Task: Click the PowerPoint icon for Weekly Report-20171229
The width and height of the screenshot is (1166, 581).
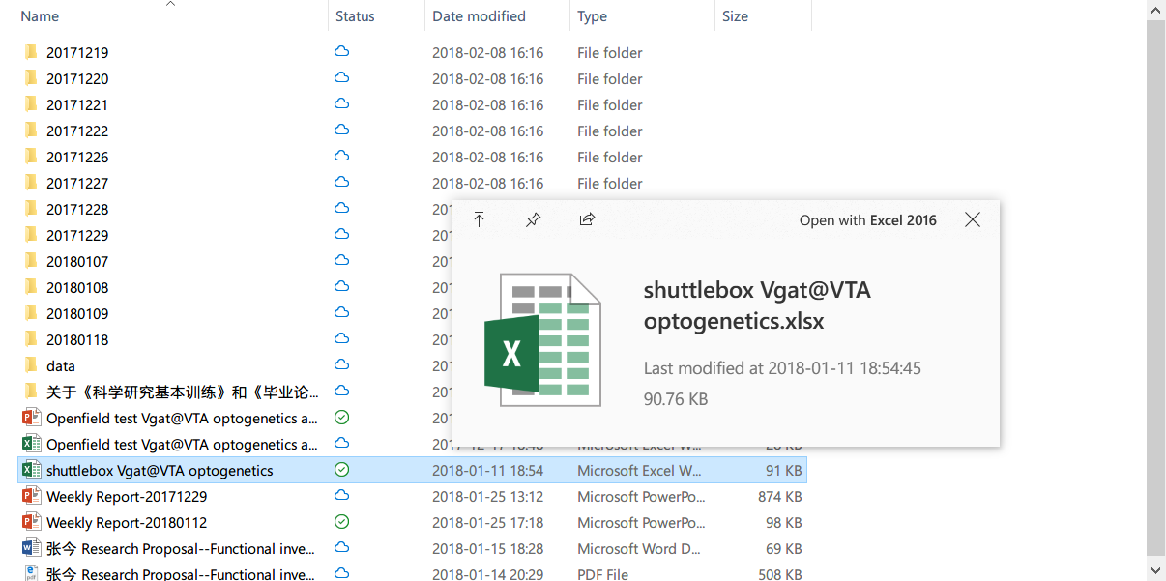Action: tap(30, 496)
